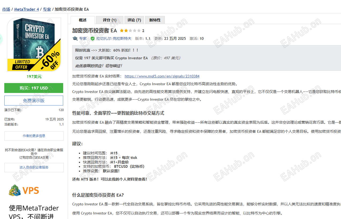Click the 什么是加密货币投资者 EA? heading

(x=98, y=195)
